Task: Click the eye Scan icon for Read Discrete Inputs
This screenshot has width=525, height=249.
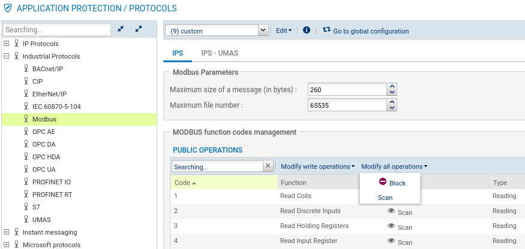Action: pos(391,211)
